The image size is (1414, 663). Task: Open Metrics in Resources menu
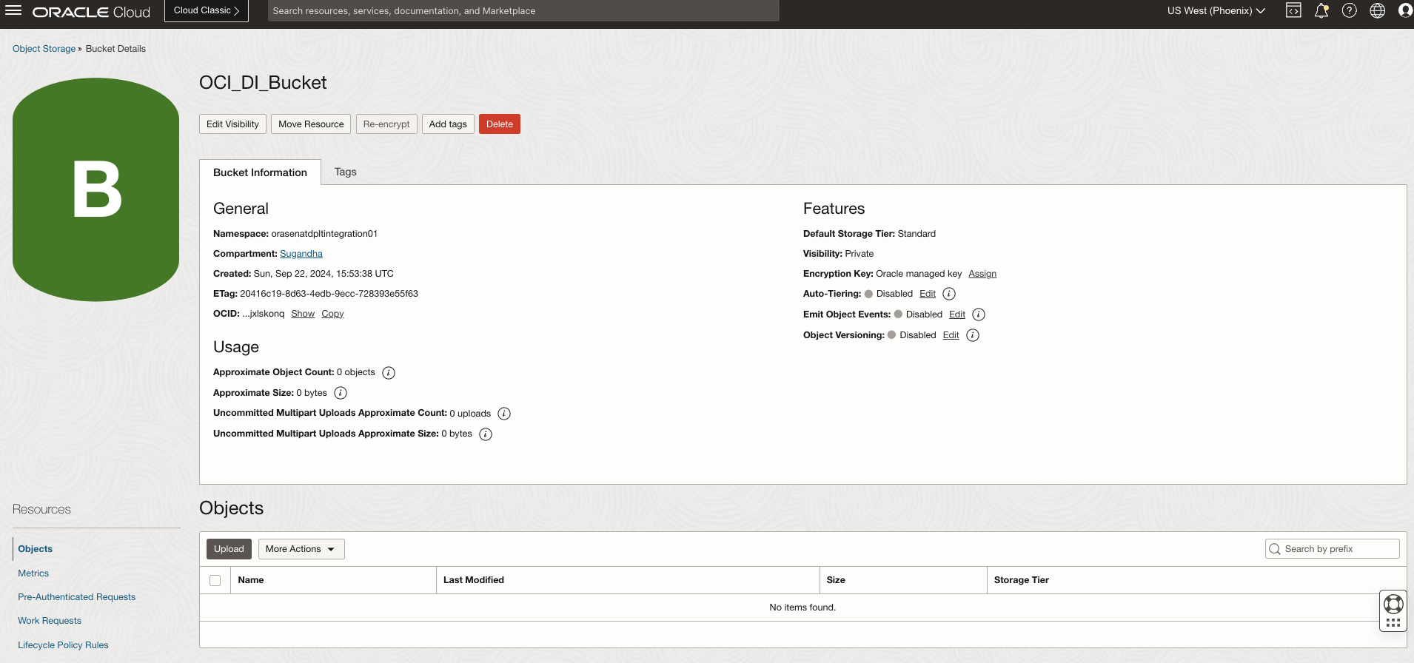tap(33, 573)
